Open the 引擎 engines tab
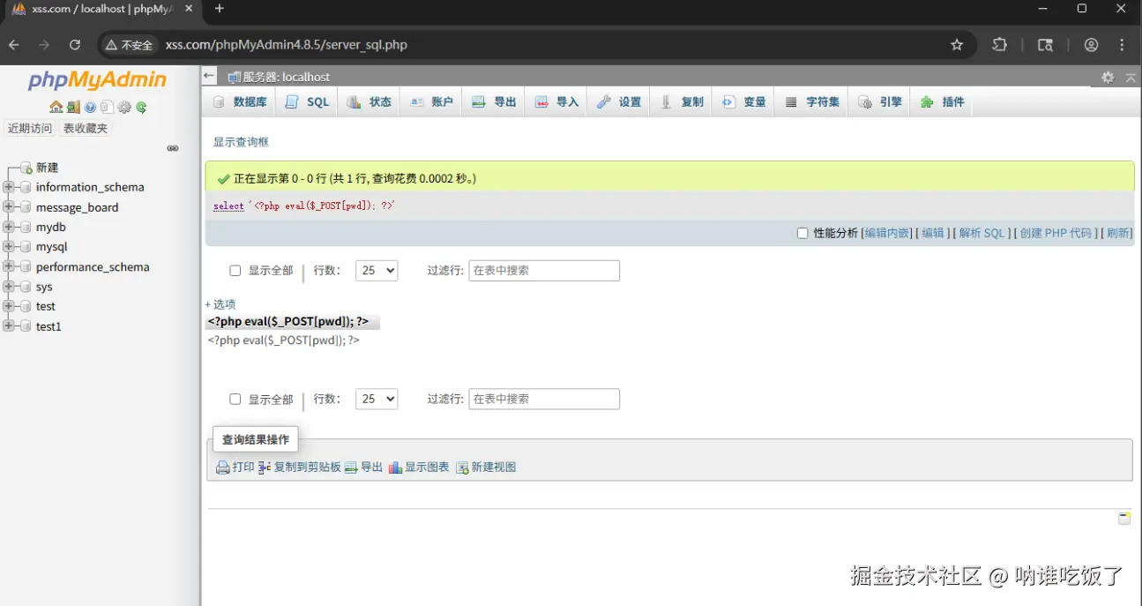The width and height of the screenshot is (1142, 606). [880, 102]
